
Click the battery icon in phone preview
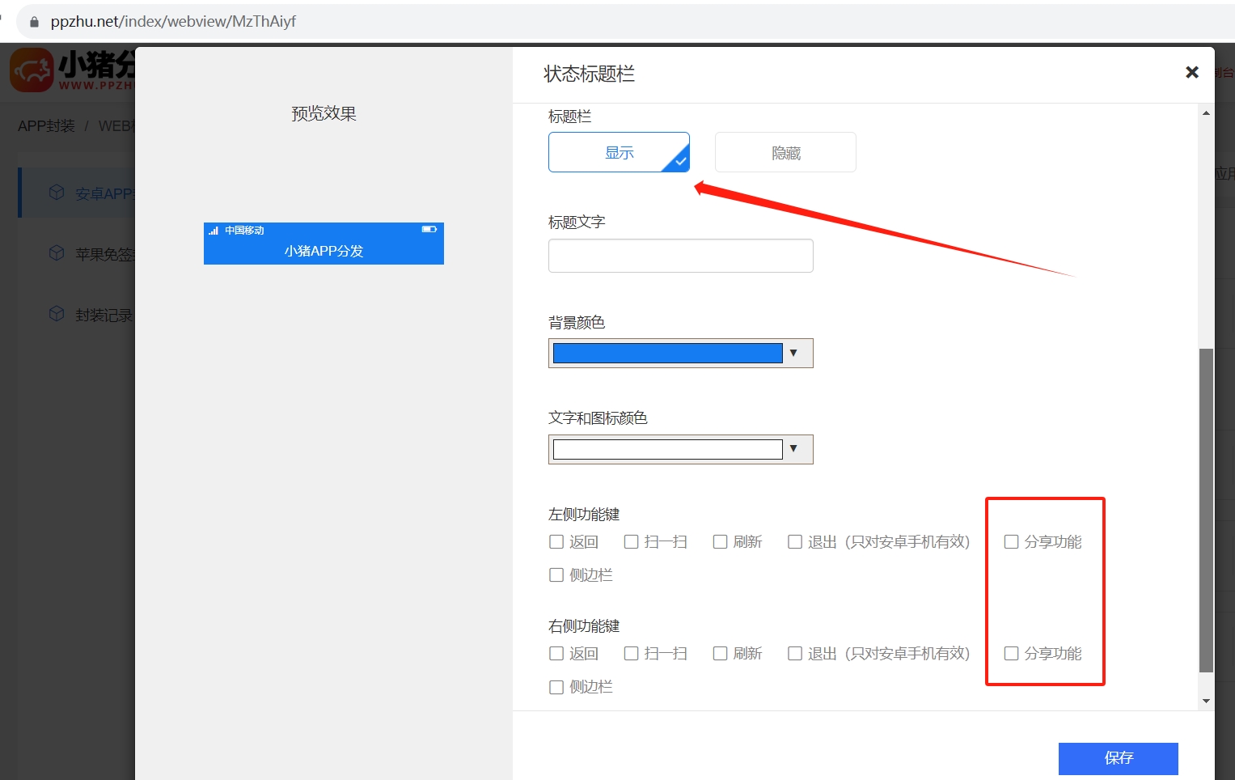429,229
